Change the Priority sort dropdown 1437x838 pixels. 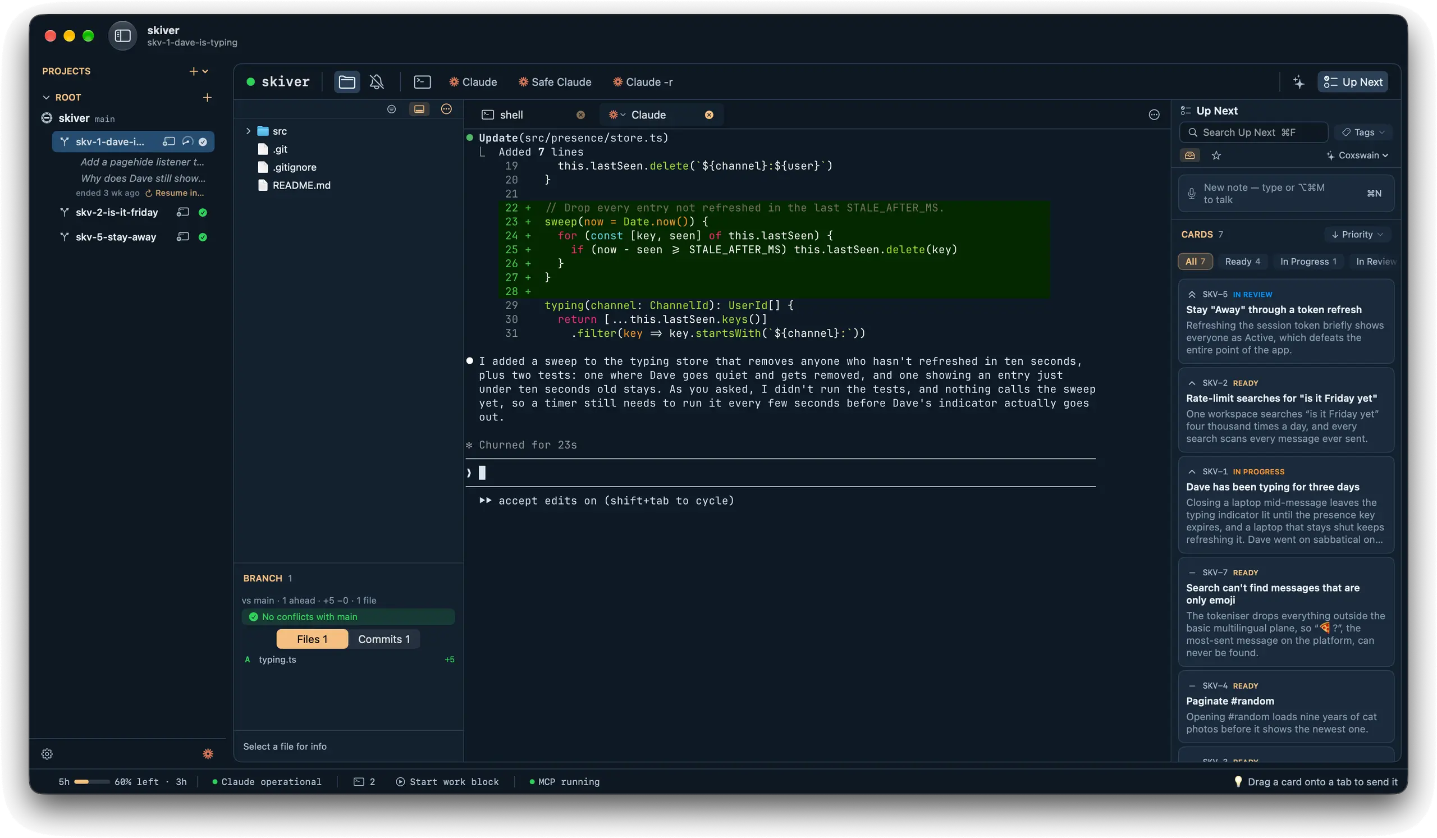pos(1357,235)
